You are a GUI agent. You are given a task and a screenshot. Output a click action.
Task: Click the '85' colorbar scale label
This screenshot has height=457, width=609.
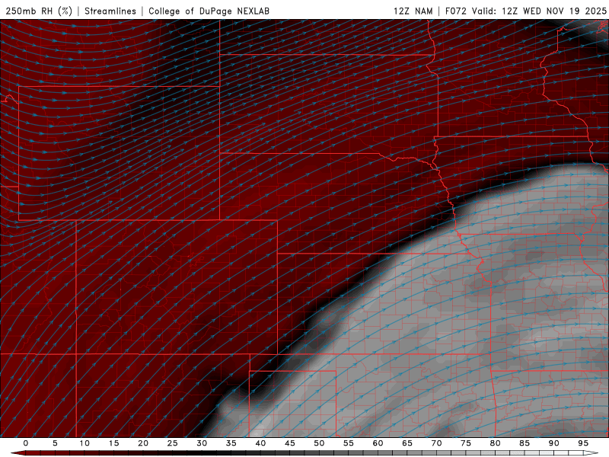coord(525,443)
